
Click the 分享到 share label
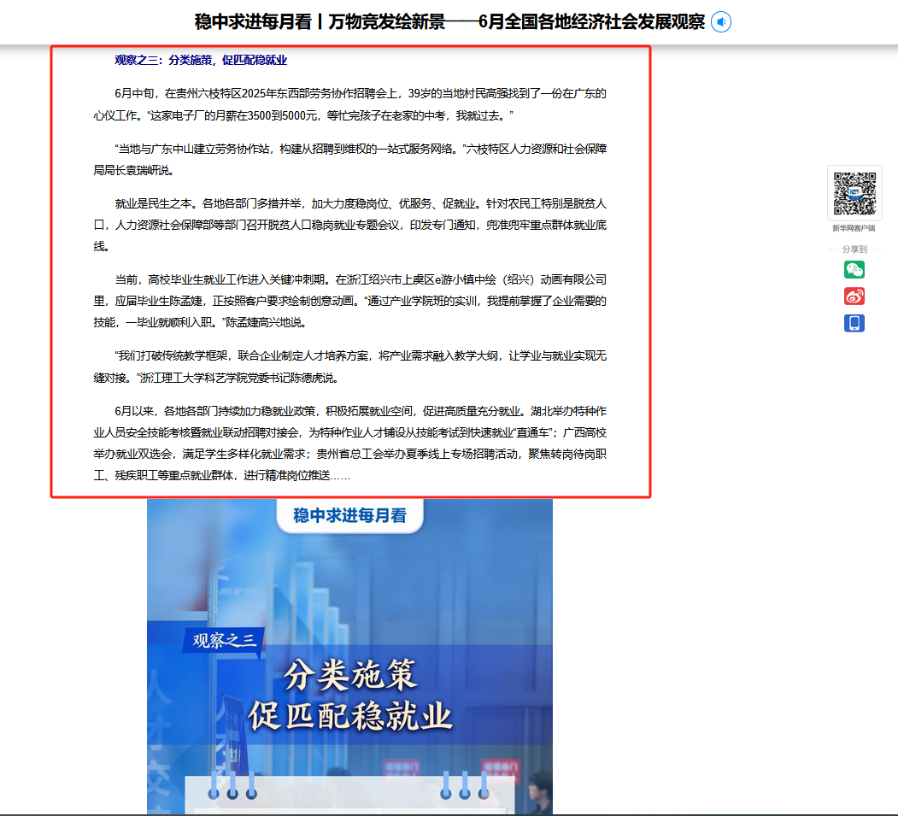854,249
